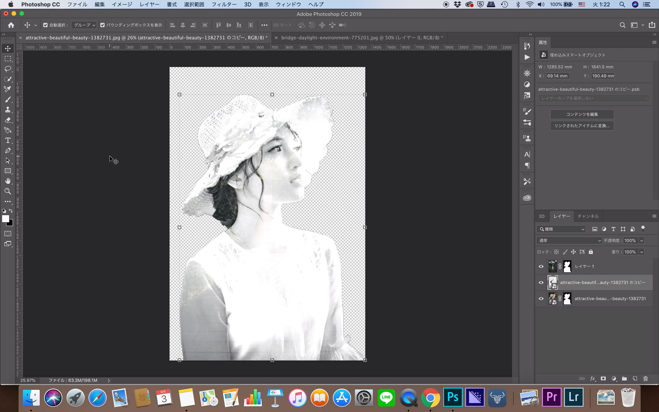The width and height of the screenshot is (659, 412).
Task: Select the Rectangle shape tool
Action: click(8, 171)
